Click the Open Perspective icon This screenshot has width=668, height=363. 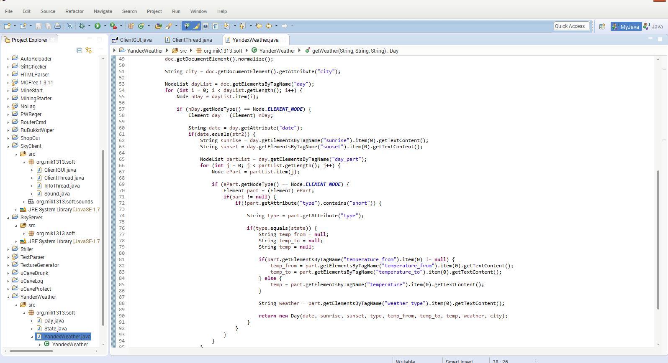click(x=602, y=26)
